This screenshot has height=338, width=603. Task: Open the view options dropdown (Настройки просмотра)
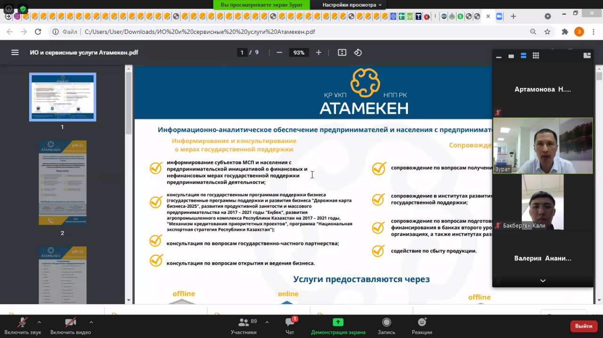[x=352, y=5]
